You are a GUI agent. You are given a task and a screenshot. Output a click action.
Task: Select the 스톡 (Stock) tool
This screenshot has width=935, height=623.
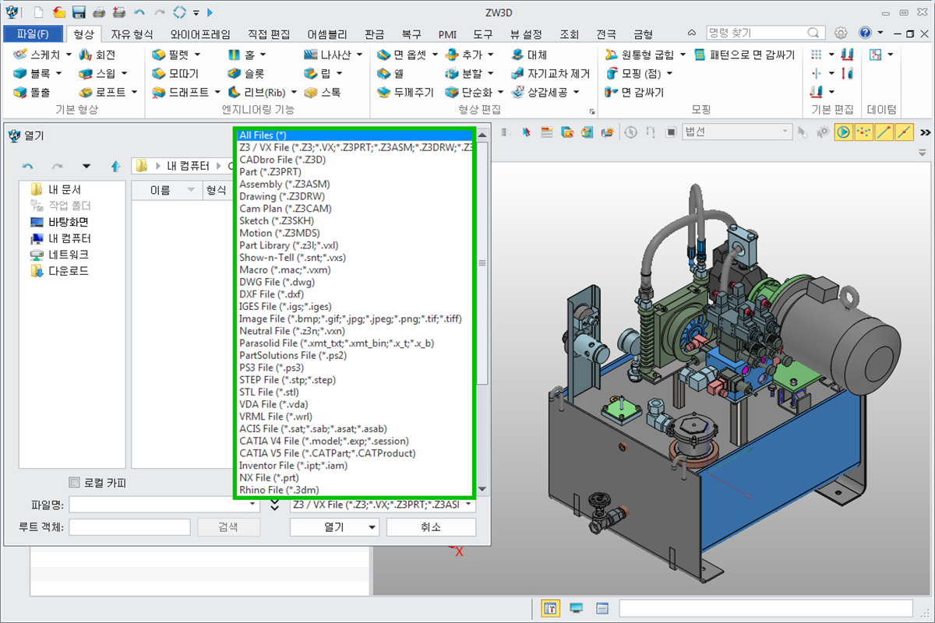pos(323,92)
